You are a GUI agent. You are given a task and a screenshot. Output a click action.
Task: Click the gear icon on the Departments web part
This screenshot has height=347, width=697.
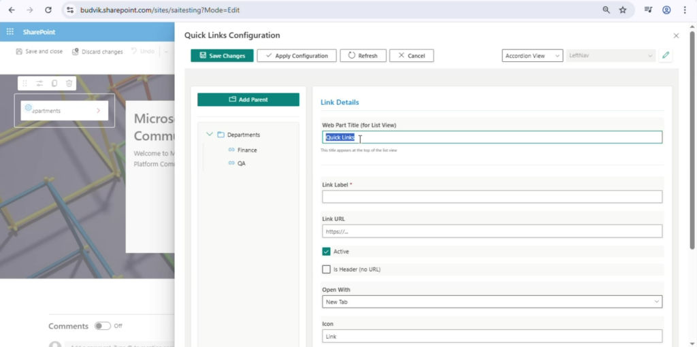click(x=28, y=108)
